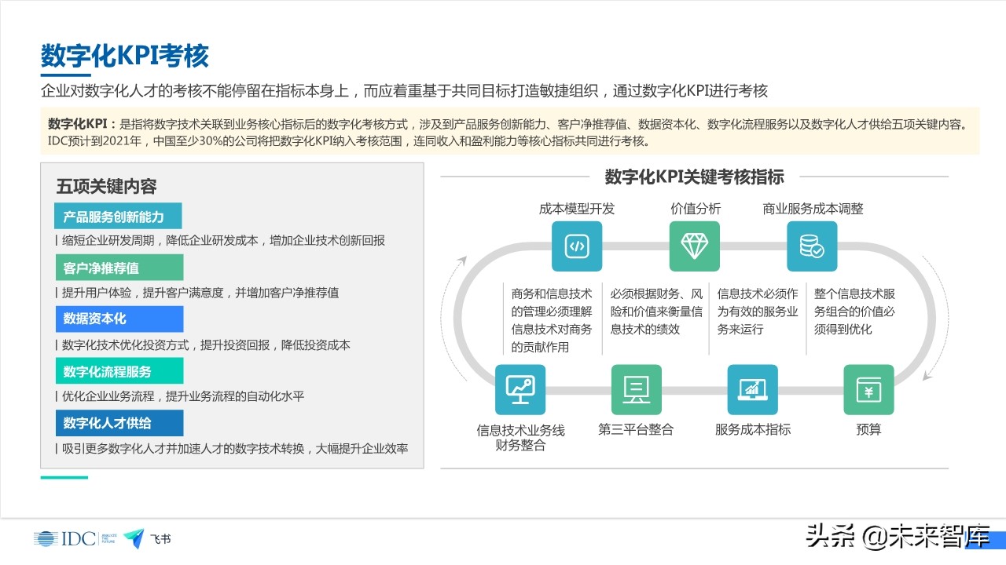1006x565 pixels.
Task: Click the 数字化人才供给 label bar
Action: 119,423
